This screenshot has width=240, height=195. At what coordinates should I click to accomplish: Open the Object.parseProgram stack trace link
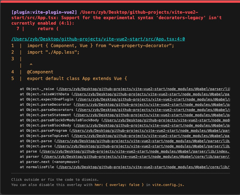click(x=150, y=131)
